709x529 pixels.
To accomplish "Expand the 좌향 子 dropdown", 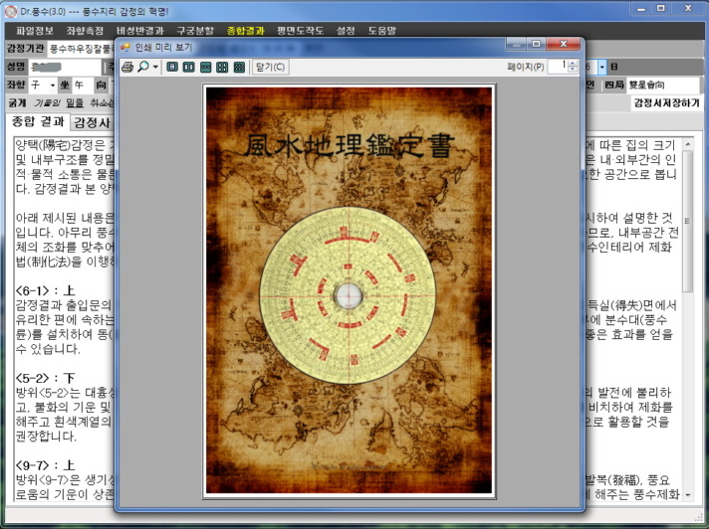I will pyautogui.click(x=53, y=85).
